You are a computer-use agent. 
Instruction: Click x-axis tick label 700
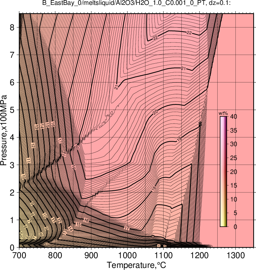tap(19, 255)
